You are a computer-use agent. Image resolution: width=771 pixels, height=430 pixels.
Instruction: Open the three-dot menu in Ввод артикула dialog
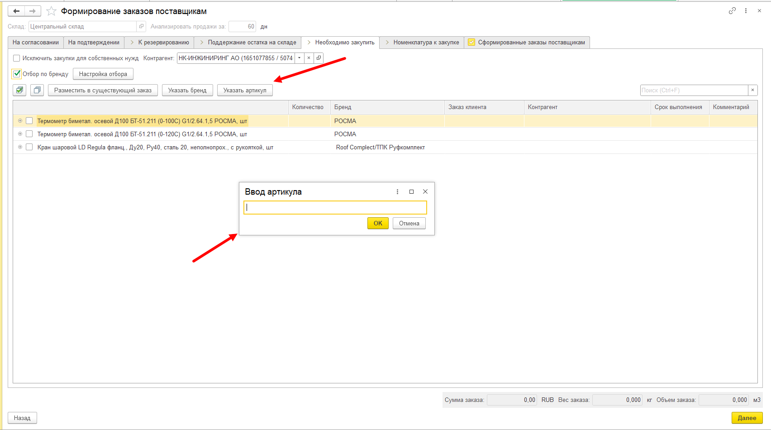[x=397, y=191]
